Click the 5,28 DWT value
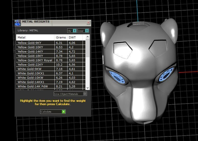This screenshot has height=141, width=198. [x=72, y=86]
